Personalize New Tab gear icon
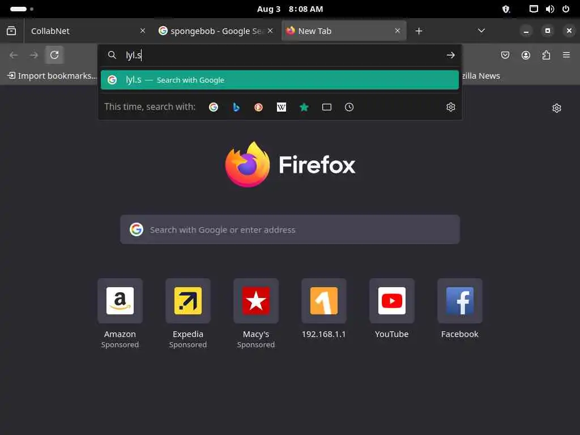Viewport: 580px width, 435px height. pyautogui.click(x=557, y=108)
